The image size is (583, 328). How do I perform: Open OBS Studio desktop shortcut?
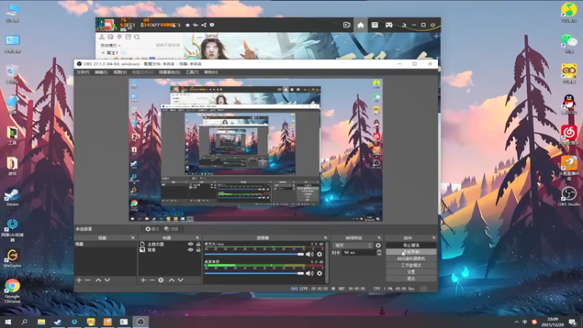coord(569,197)
